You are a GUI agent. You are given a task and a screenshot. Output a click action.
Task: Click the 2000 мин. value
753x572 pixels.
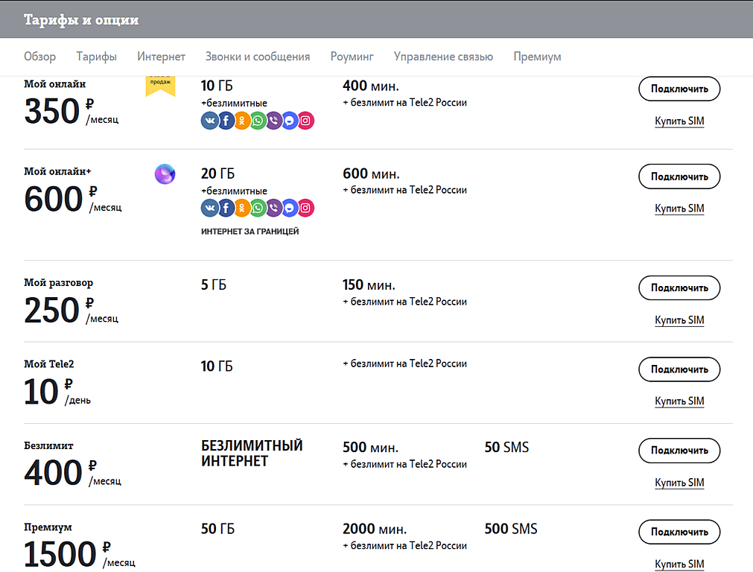(375, 530)
